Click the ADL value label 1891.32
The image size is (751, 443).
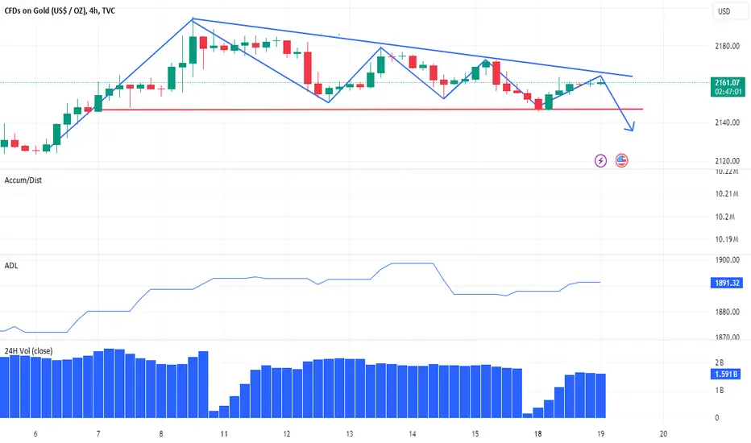pos(727,283)
